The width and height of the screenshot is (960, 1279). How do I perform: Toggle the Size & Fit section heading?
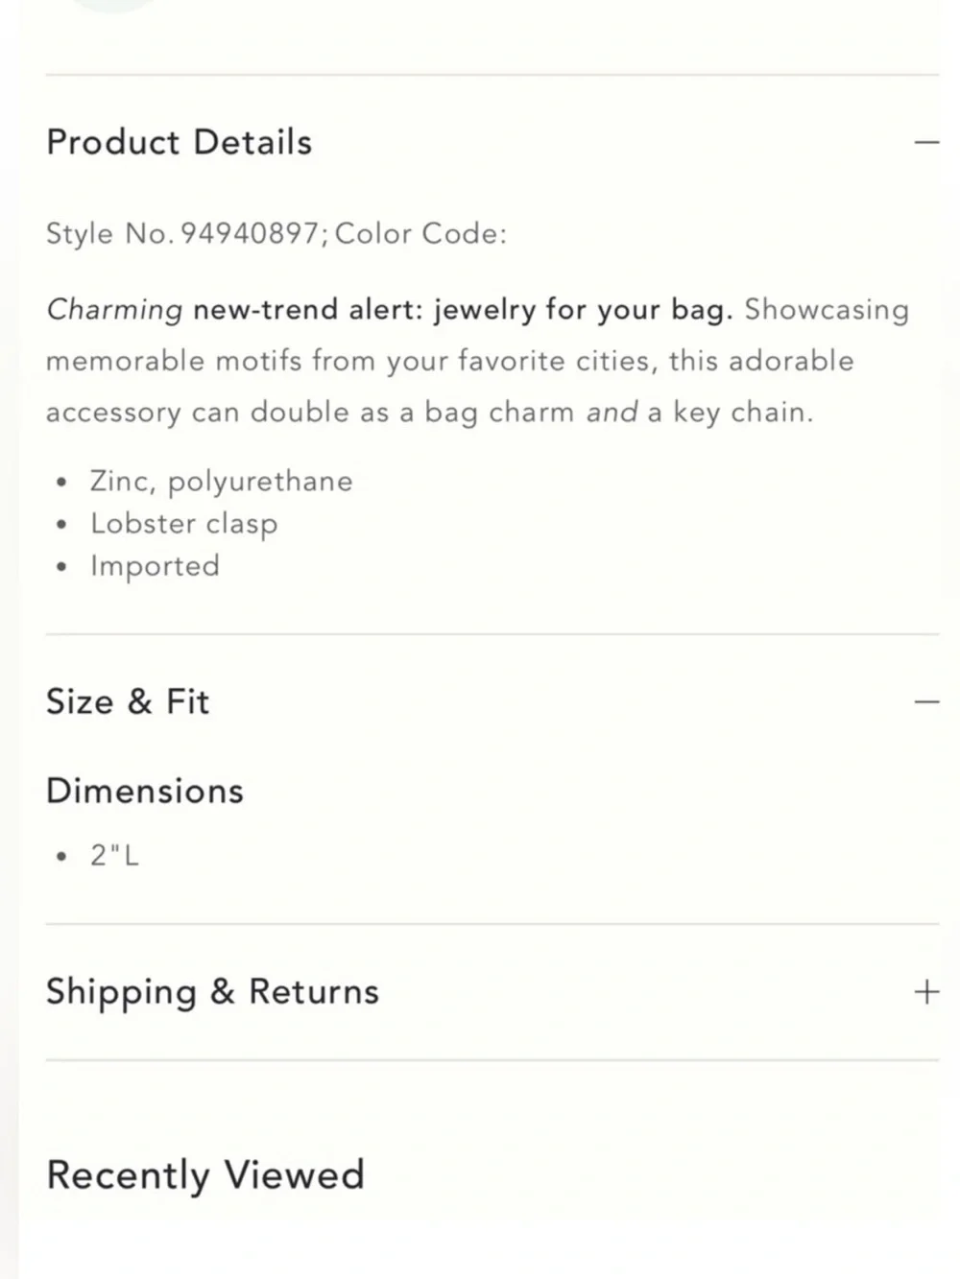click(128, 701)
